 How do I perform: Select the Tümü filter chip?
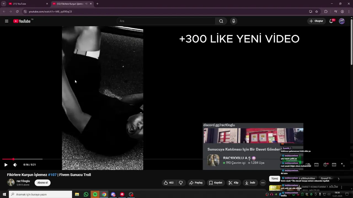pyautogui.click(x=275, y=179)
